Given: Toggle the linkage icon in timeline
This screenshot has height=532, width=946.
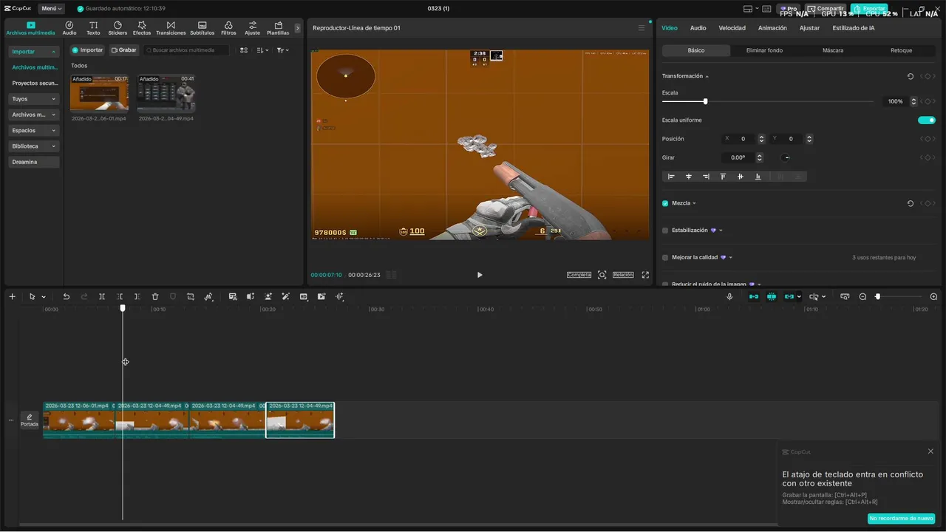Looking at the screenshot, I should 789,296.
